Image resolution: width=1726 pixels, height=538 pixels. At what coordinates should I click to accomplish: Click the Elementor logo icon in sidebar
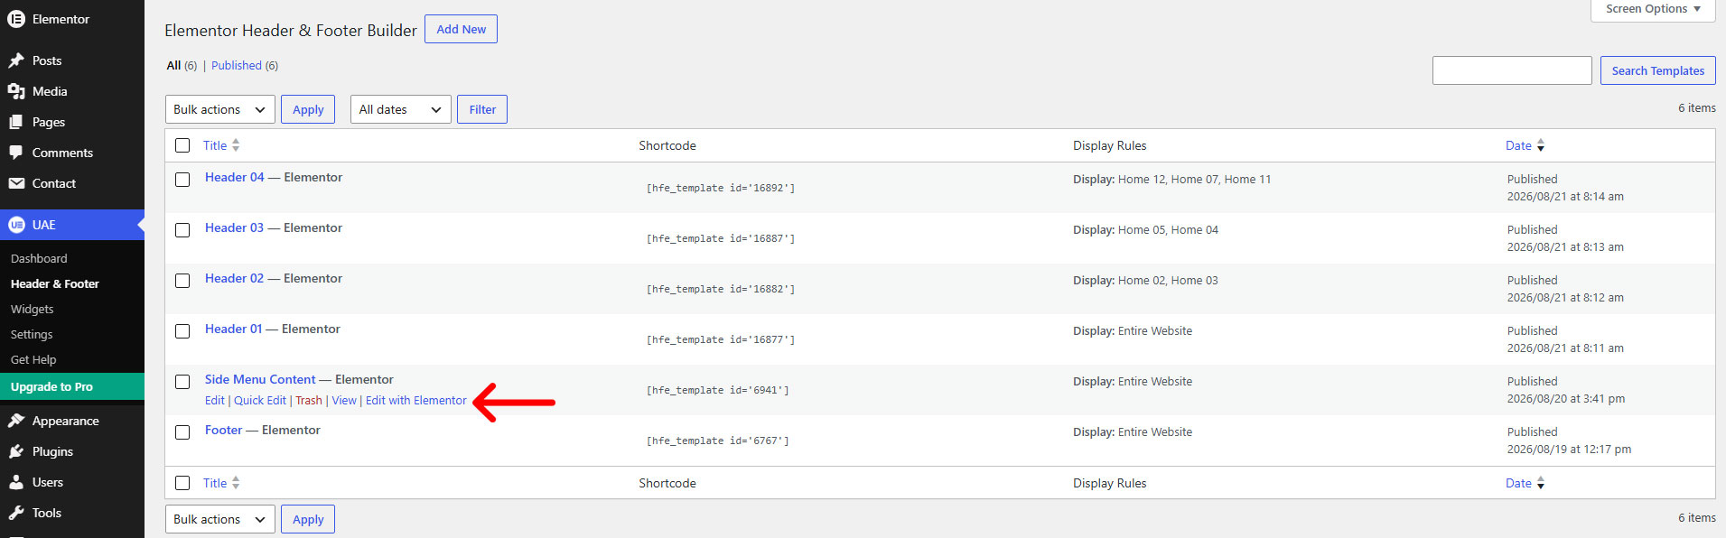pos(16,19)
